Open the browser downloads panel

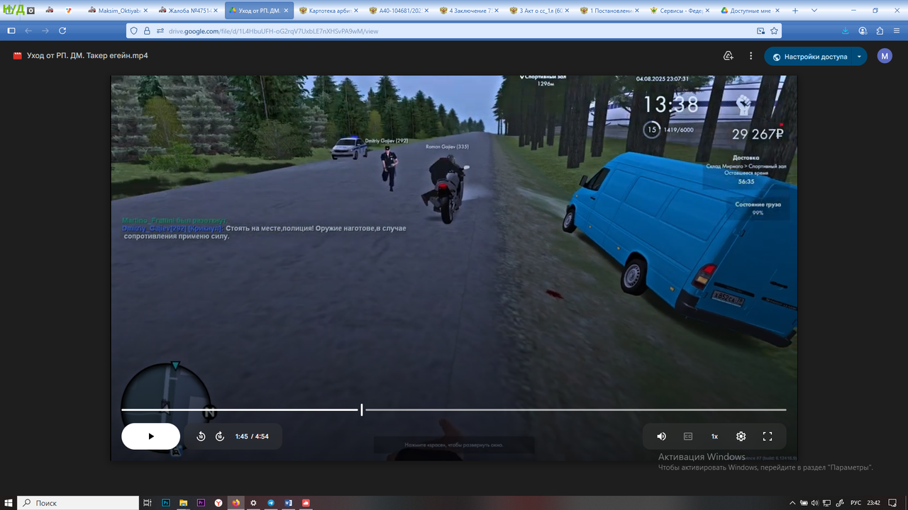point(846,30)
